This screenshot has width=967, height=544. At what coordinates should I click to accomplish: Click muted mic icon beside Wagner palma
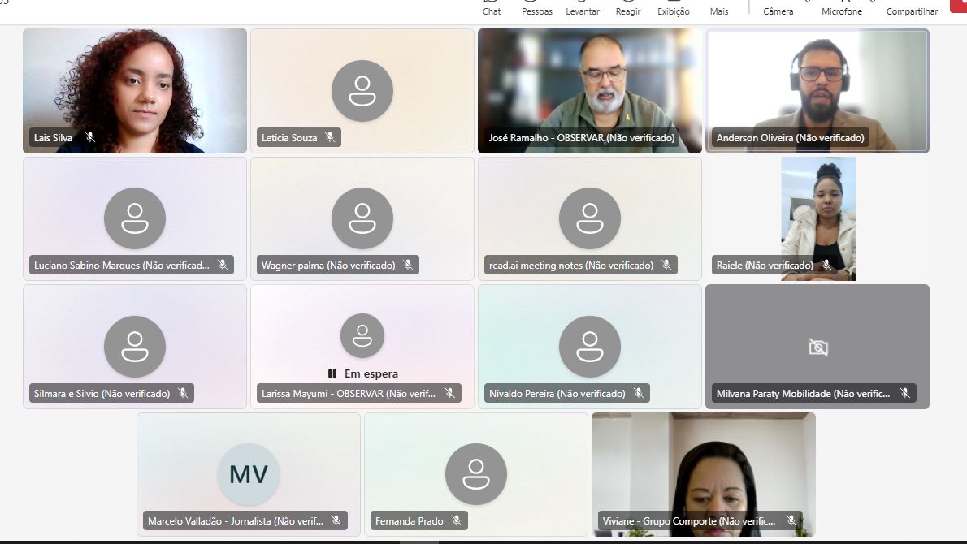click(408, 265)
